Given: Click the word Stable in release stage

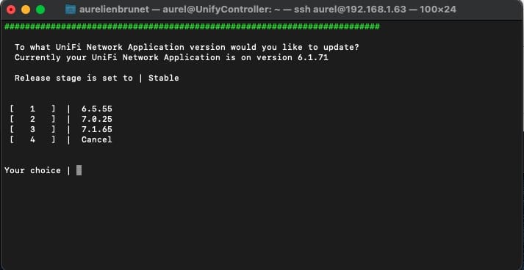Looking at the screenshot, I should coord(164,78).
